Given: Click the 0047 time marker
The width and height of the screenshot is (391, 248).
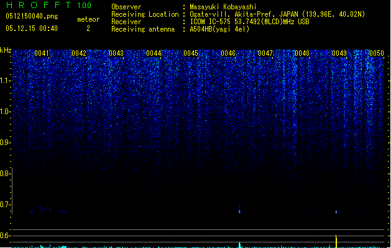Looking at the screenshot, I should click(x=265, y=53).
